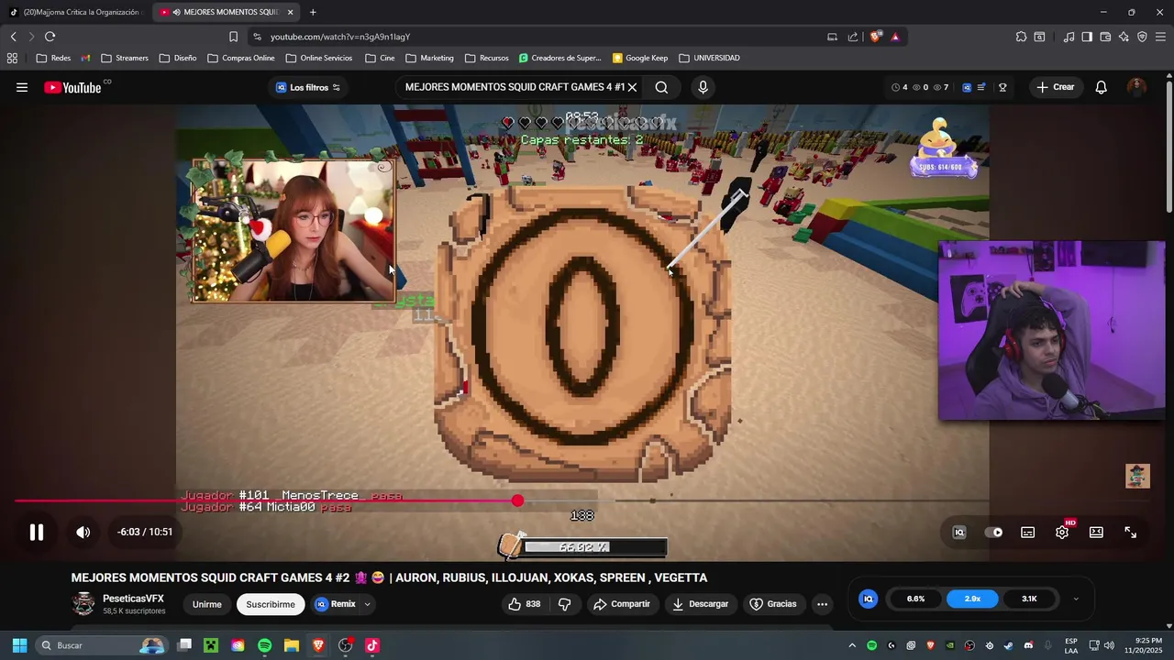Click the Descargar button
The height and width of the screenshot is (660, 1174).
coord(700,604)
